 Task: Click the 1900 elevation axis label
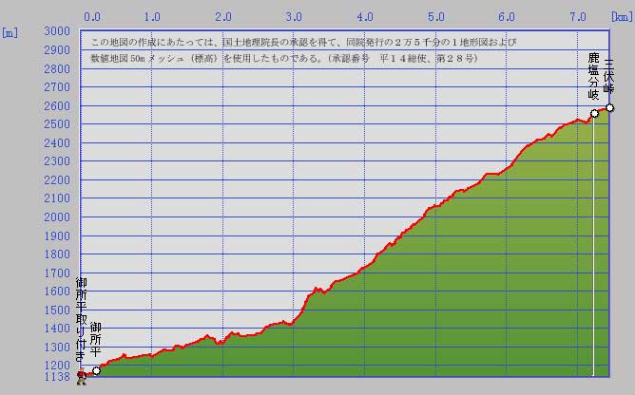[57, 235]
